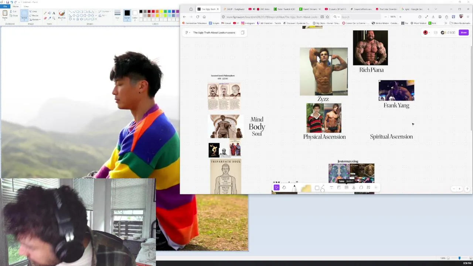Bookmark this page with the star icon

[327, 17]
